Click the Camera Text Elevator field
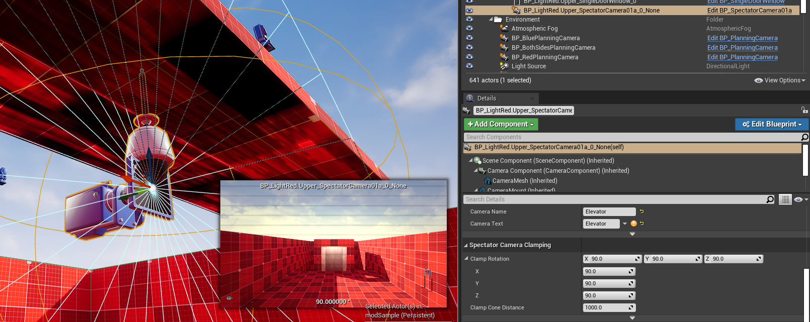Image resolution: width=810 pixels, height=322 pixels. click(x=601, y=224)
